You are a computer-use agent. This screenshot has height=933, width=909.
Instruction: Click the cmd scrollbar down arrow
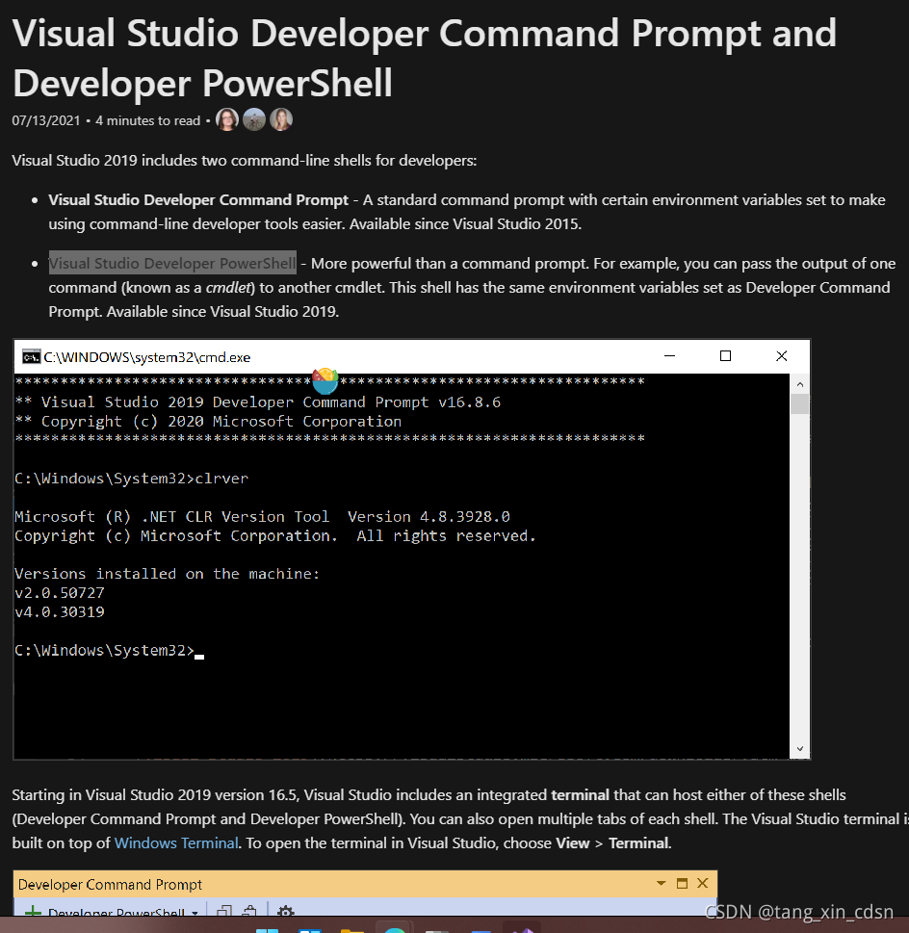tap(799, 748)
